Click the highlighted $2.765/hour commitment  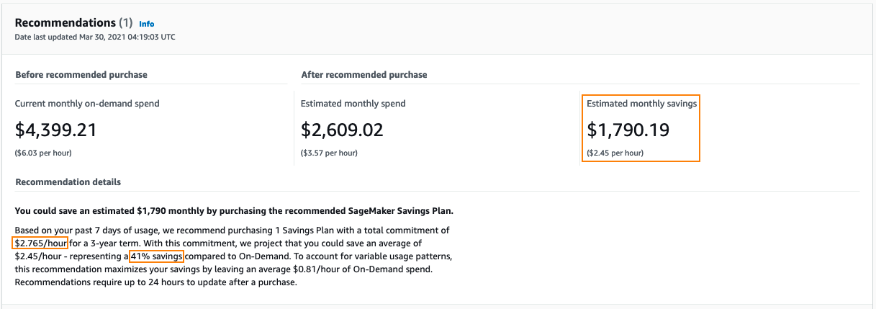[41, 243]
